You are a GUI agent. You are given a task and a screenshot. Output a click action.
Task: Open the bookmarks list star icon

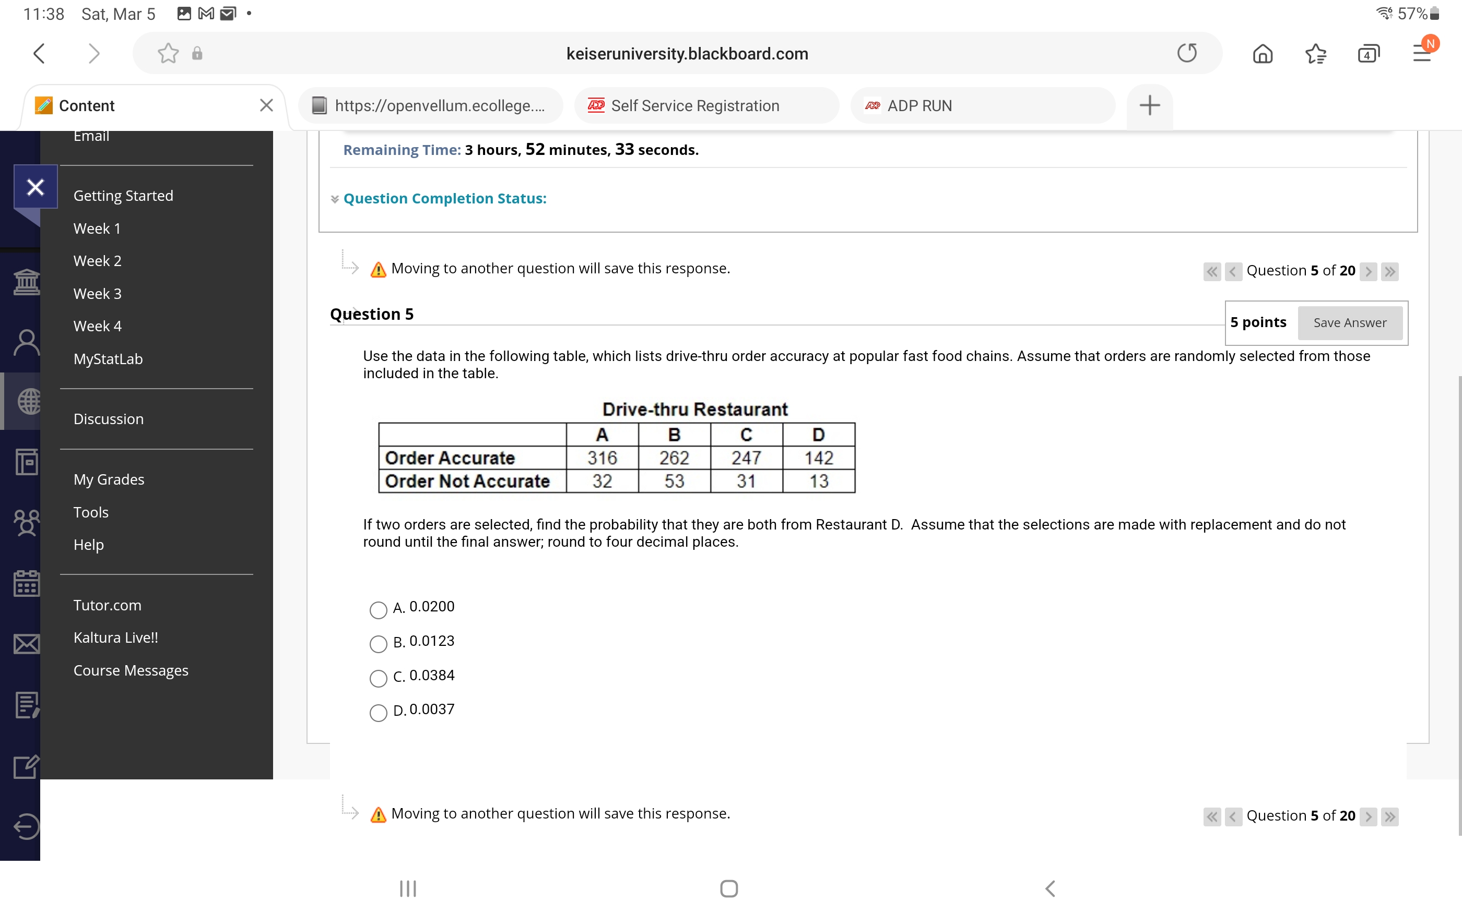click(1315, 54)
